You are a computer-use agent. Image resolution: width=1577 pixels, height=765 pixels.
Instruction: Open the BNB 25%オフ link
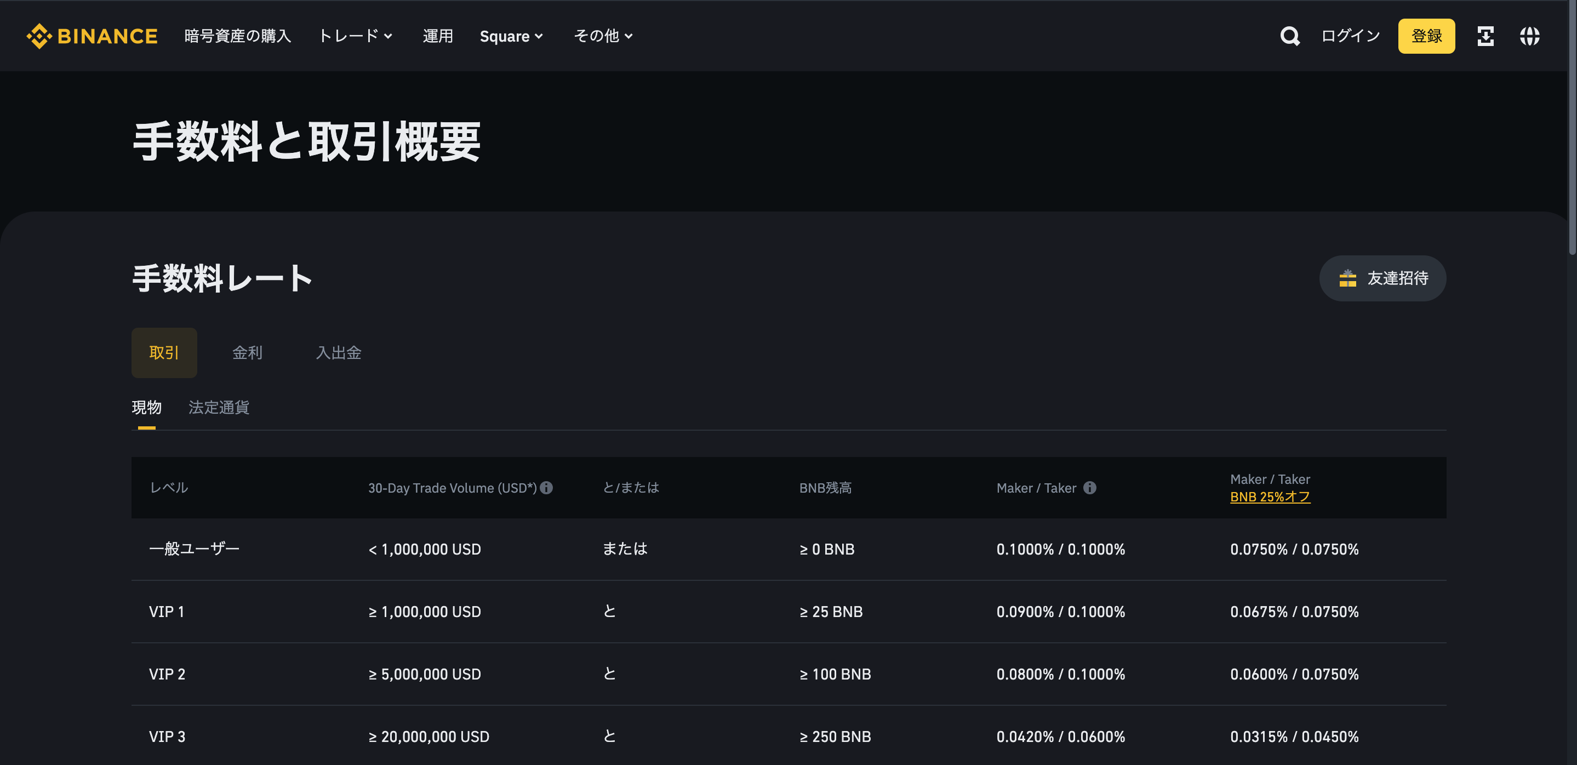click(1270, 497)
